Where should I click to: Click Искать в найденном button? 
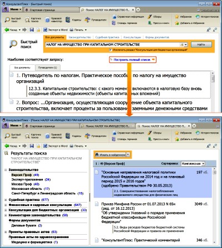tap(110, 154)
